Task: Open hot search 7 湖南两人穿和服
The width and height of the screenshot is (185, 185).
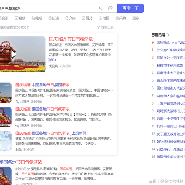Action: click(x=171, y=96)
